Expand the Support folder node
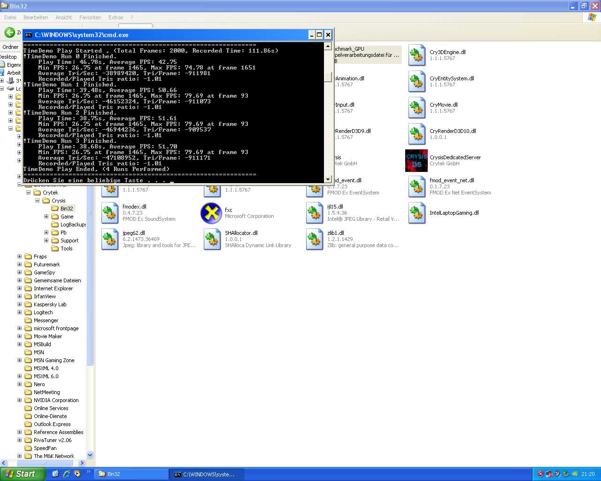The height and width of the screenshot is (481, 601). [46, 240]
